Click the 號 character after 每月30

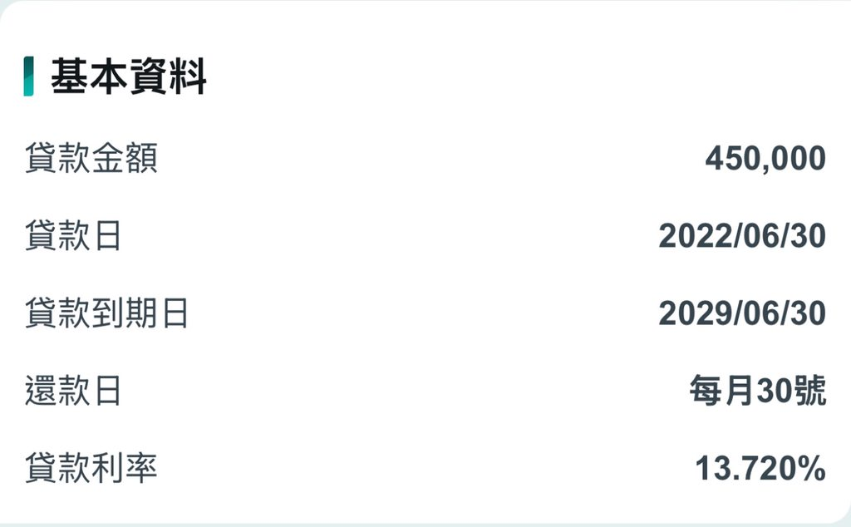(811, 392)
